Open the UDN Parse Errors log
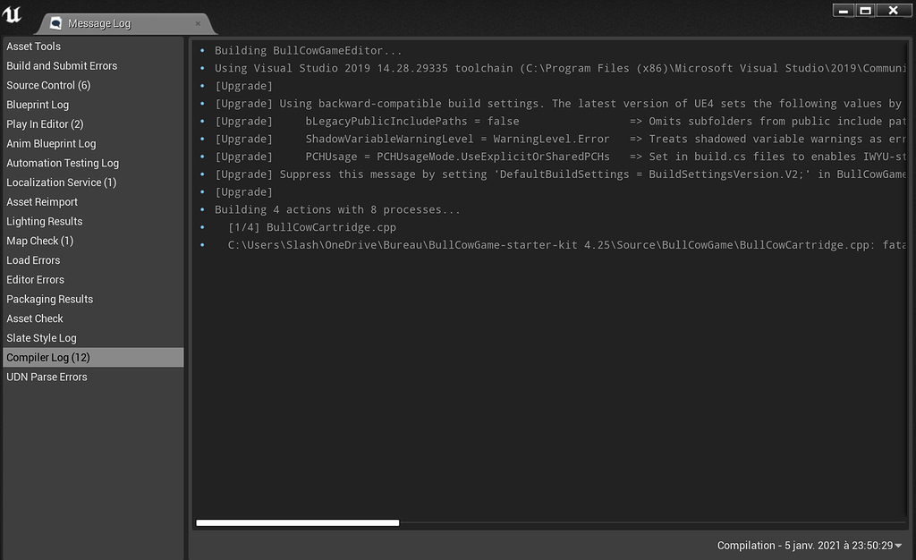 (47, 377)
